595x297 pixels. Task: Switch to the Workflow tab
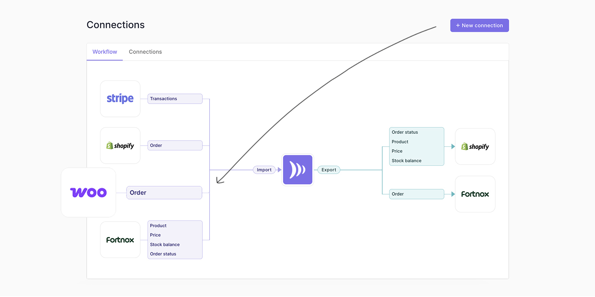pyautogui.click(x=104, y=52)
